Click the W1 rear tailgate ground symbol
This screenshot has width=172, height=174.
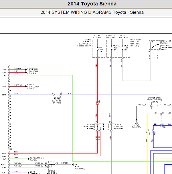(137, 120)
